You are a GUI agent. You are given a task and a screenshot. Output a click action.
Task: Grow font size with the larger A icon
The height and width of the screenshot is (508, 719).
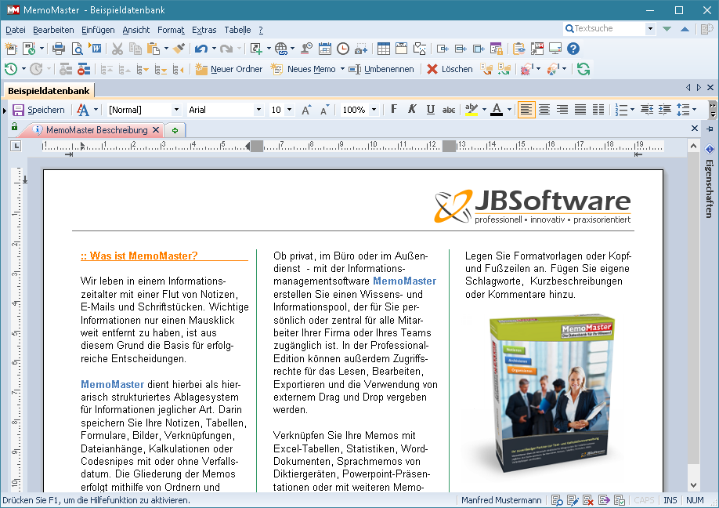coord(306,110)
